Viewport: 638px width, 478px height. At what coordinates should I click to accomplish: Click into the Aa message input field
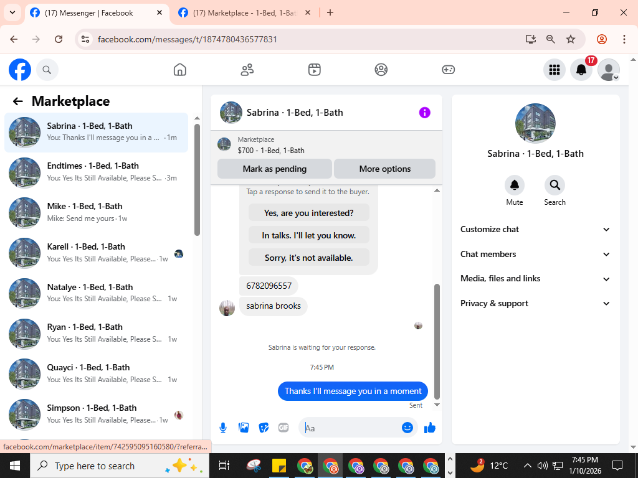click(x=352, y=428)
